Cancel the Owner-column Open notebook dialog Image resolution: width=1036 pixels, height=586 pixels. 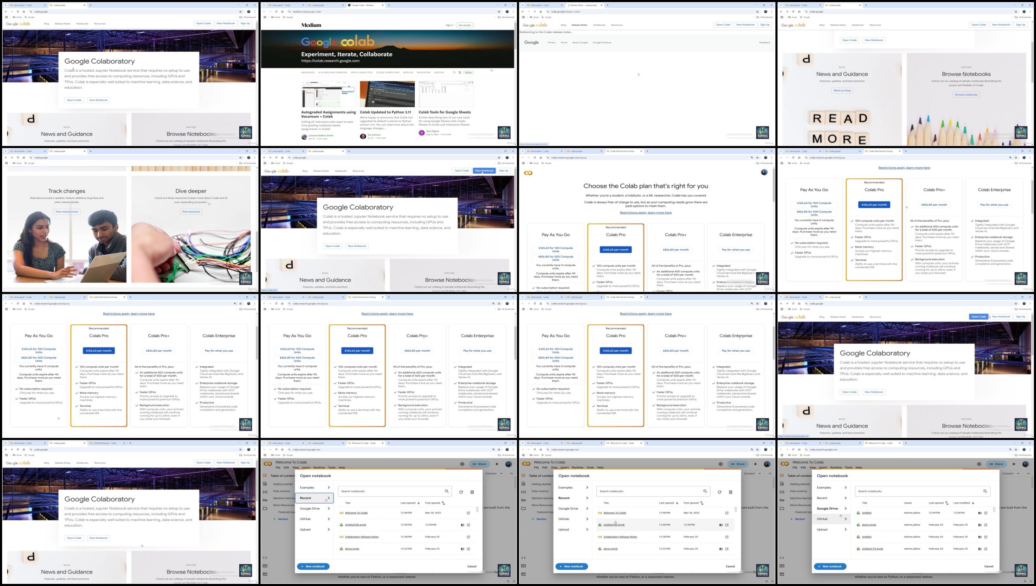[x=989, y=566]
